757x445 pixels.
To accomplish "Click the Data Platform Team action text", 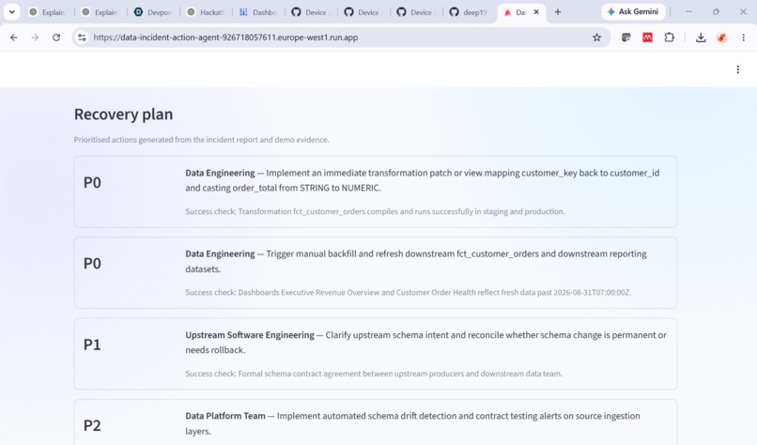I will [x=412, y=423].
